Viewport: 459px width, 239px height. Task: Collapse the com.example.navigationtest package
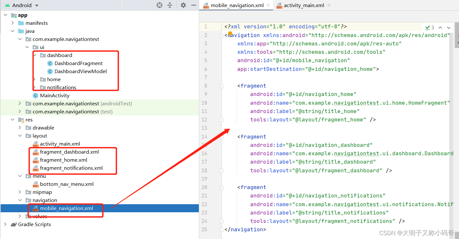pos(20,39)
